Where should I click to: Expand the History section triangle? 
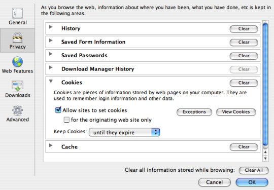51,27
